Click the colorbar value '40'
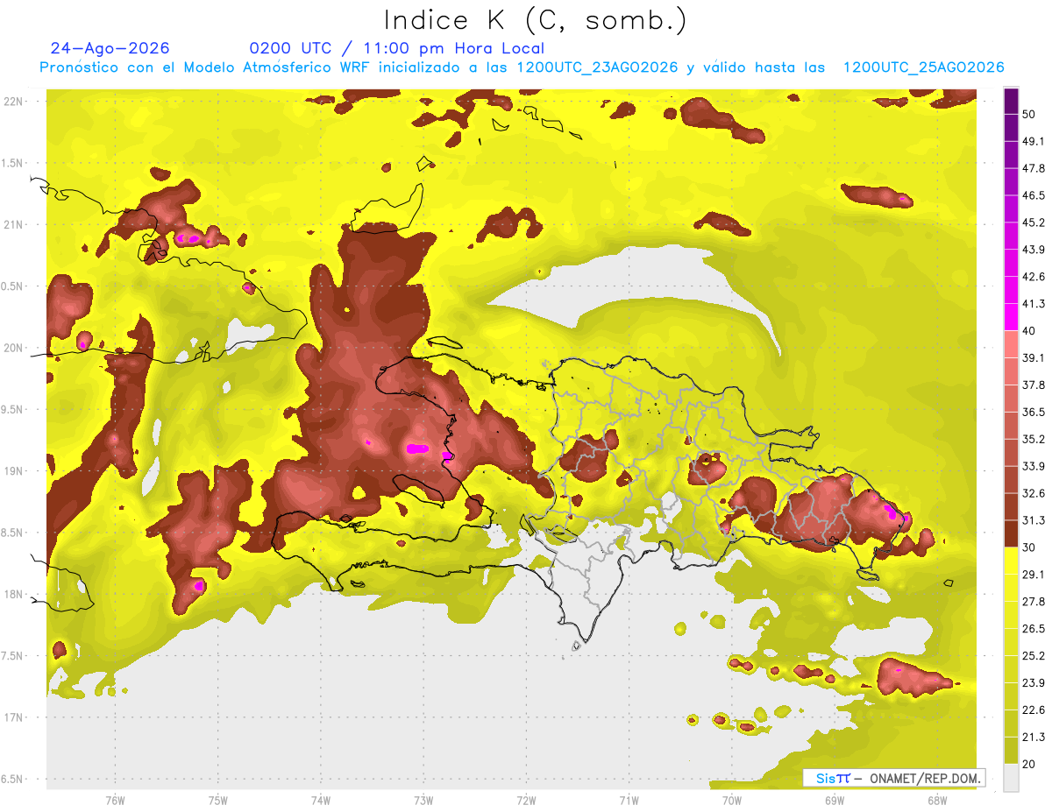The height and width of the screenshot is (812, 1052). 1030,331
